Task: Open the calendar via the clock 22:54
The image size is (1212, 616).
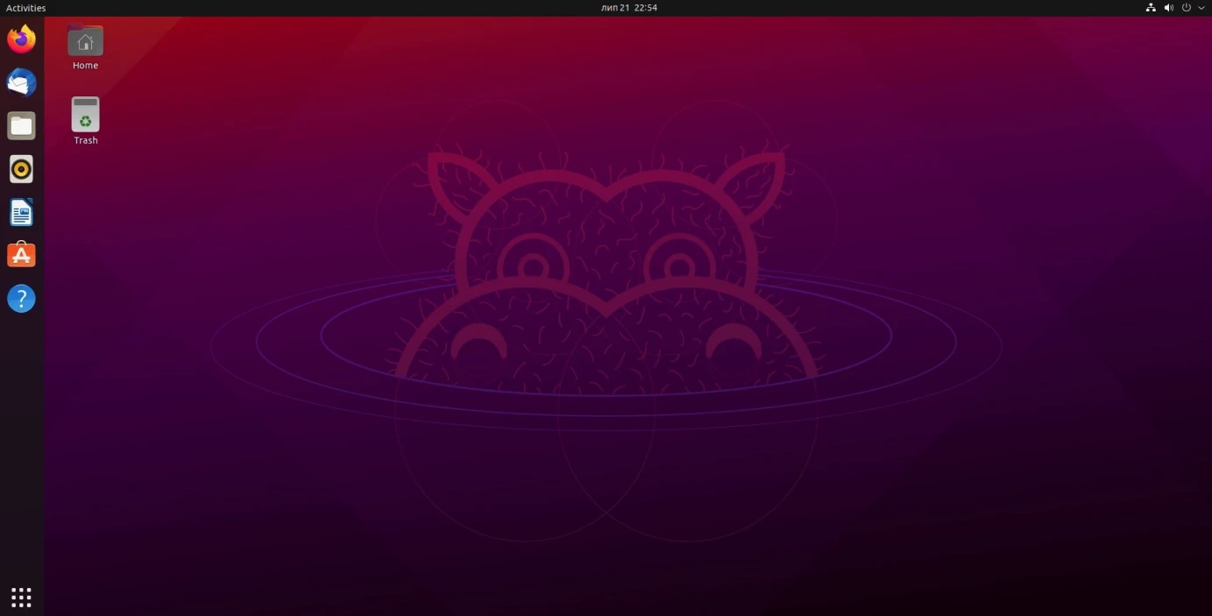Action: coord(646,8)
